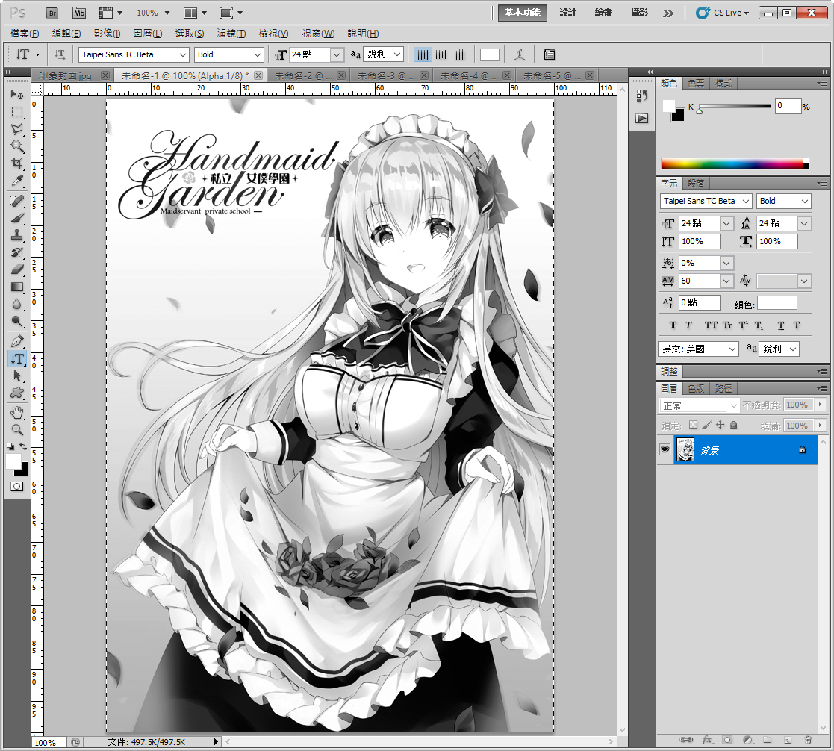The width and height of the screenshot is (834, 751).
Task: Open tracking value 60 dropdown
Action: [726, 281]
